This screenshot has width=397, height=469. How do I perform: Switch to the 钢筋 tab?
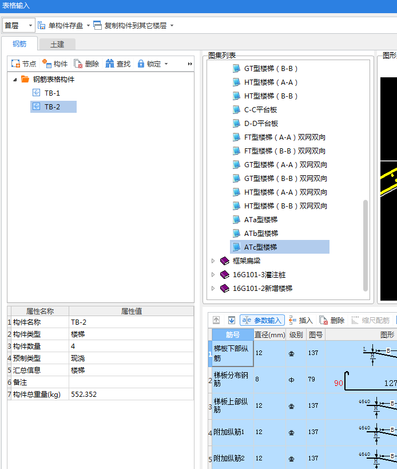click(x=19, y=44)
